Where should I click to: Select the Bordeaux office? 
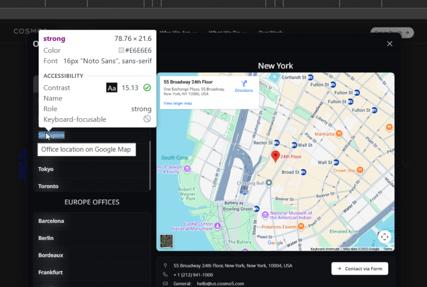pos(92,256)
